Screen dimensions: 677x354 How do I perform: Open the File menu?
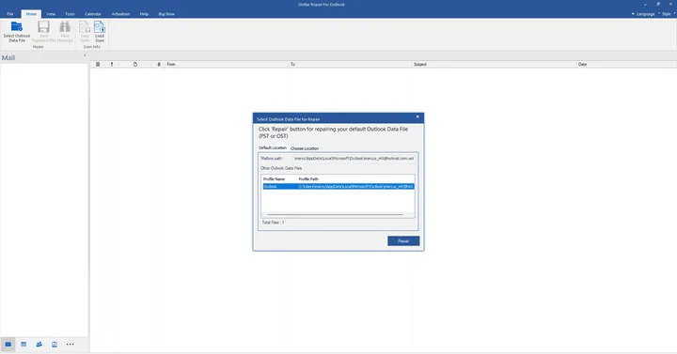point(10,14)
